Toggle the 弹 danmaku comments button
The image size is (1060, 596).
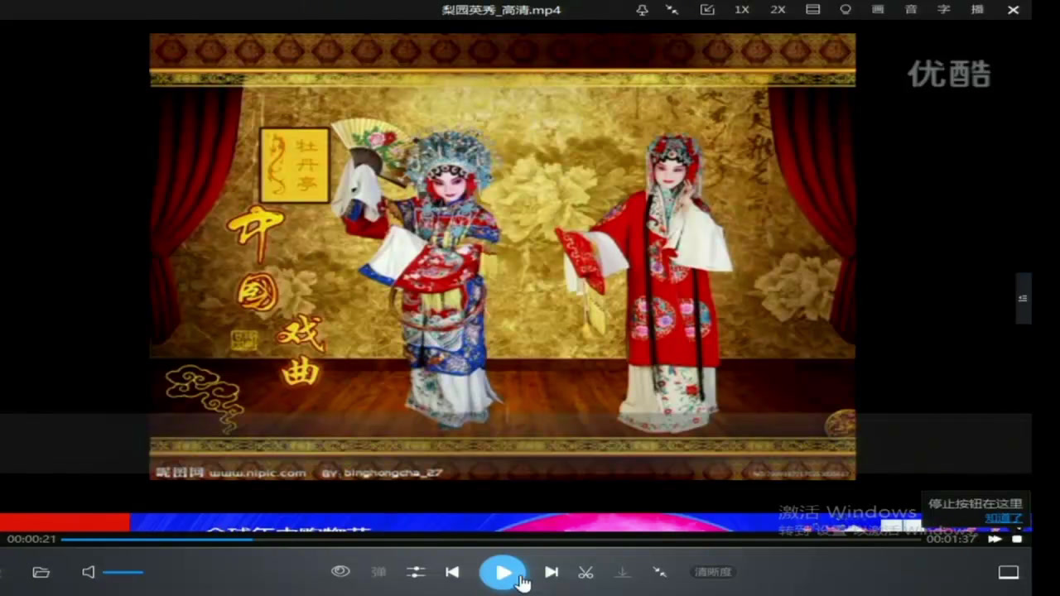point(378,572)
